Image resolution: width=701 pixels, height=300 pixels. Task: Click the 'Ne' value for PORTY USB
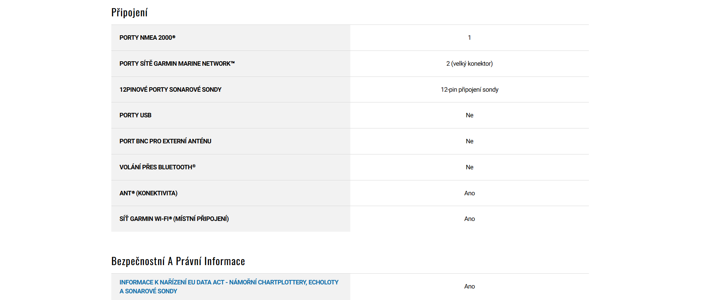click(x=469, y=115)
